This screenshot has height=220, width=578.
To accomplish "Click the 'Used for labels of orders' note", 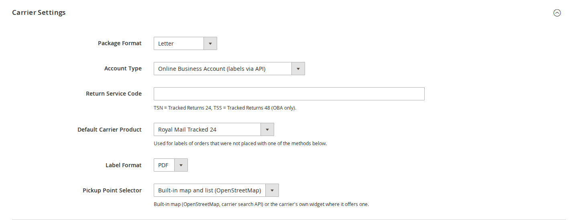I will coord(240,143).
